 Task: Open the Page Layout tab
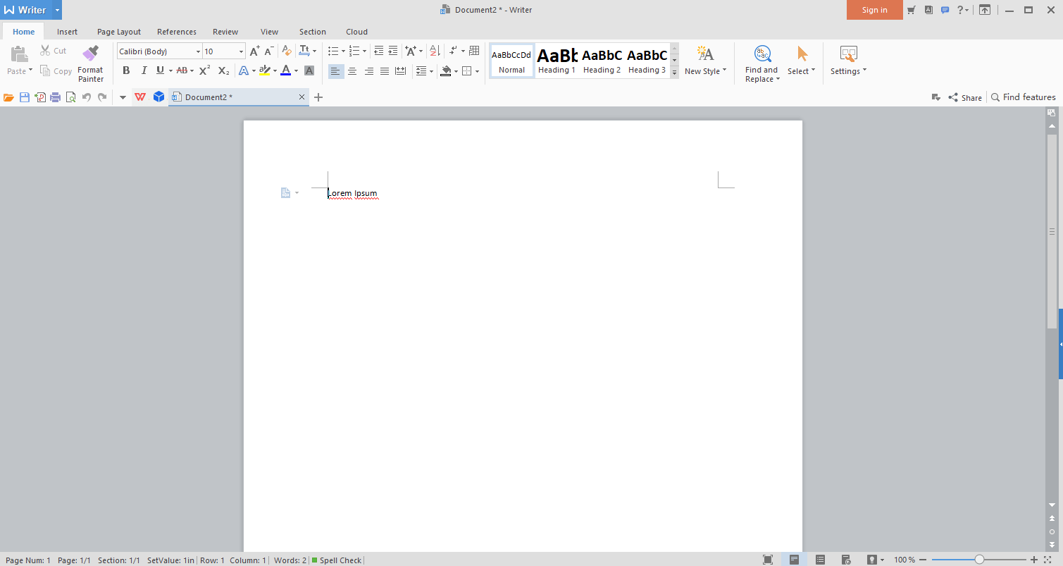tap(118, 32)
